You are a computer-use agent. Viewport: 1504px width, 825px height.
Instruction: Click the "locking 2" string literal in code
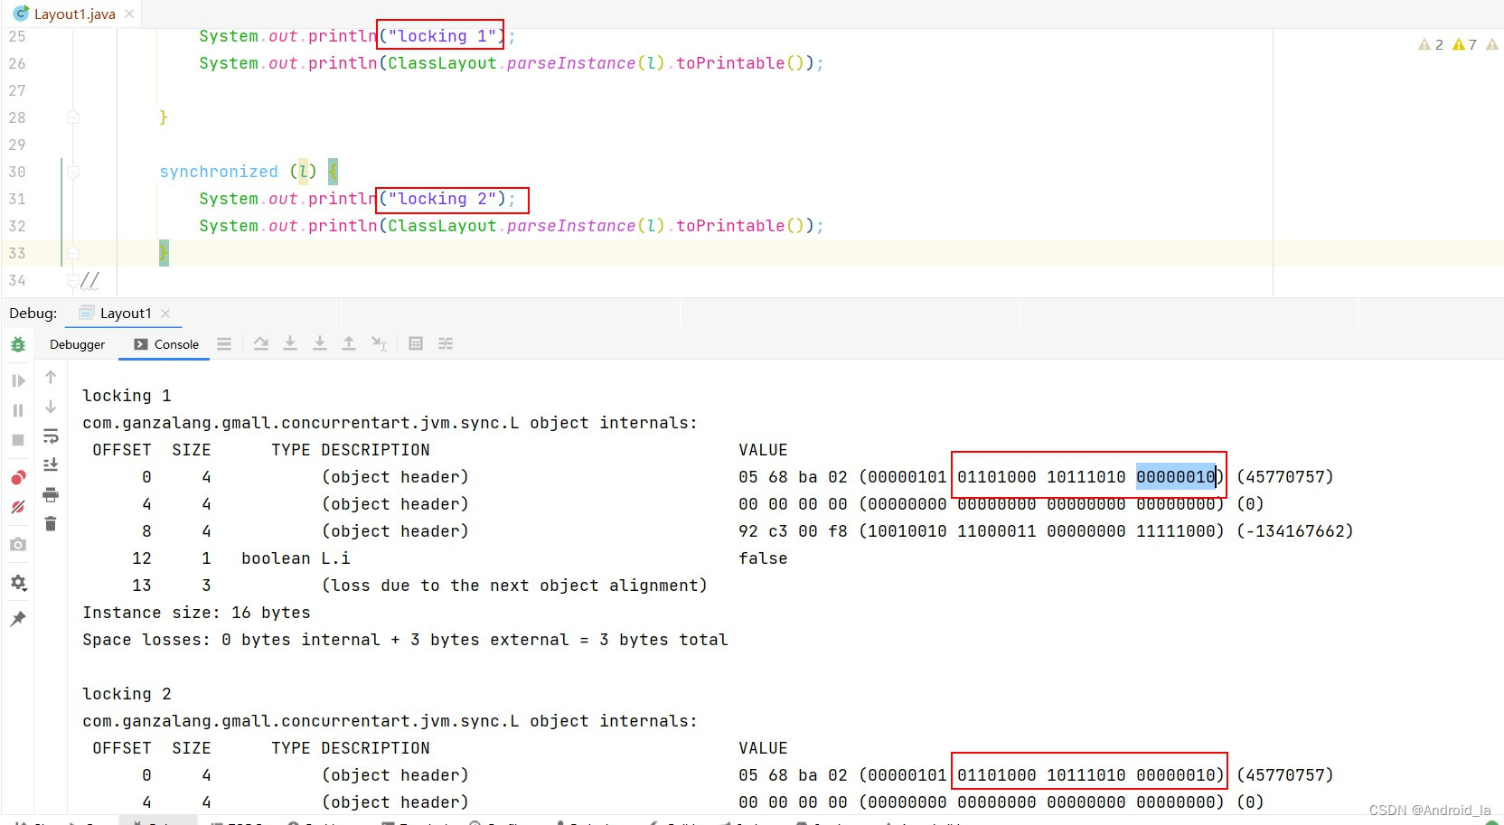pyautogui.click(x=442, y=199)
